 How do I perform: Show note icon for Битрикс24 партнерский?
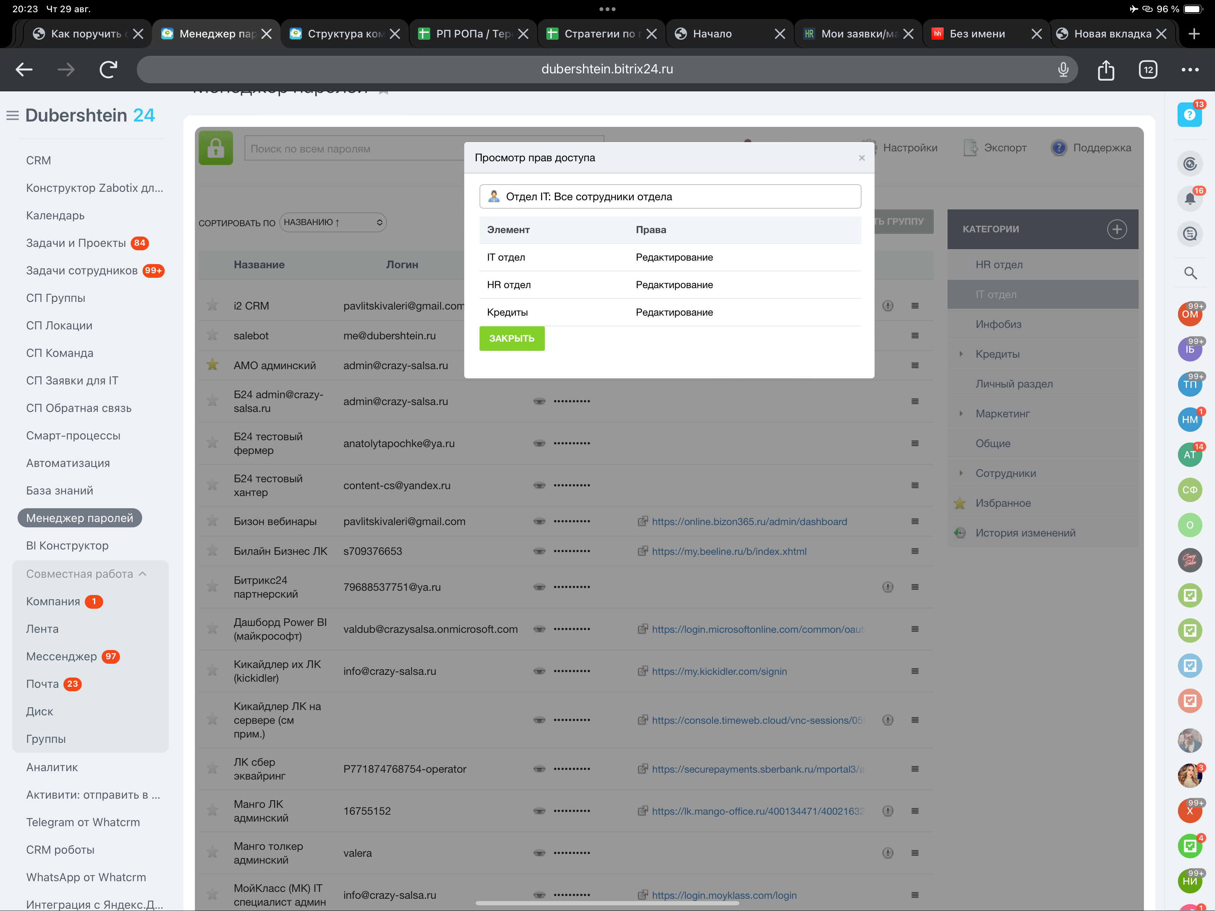point(888,587)
